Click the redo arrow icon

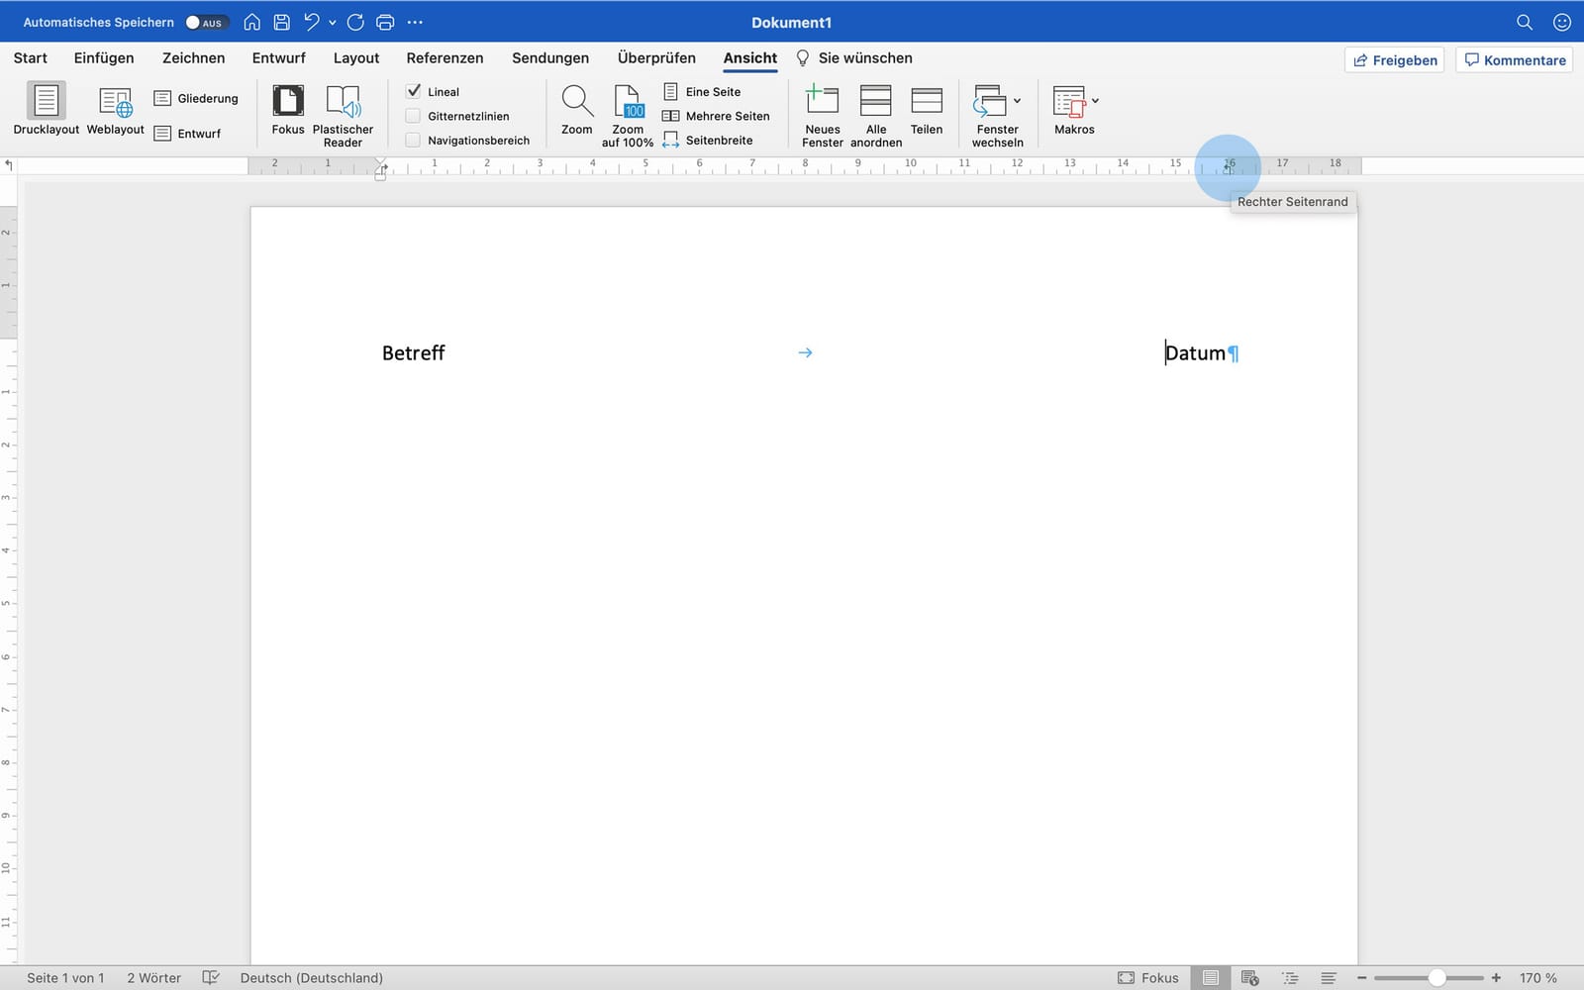pos(355,22)
